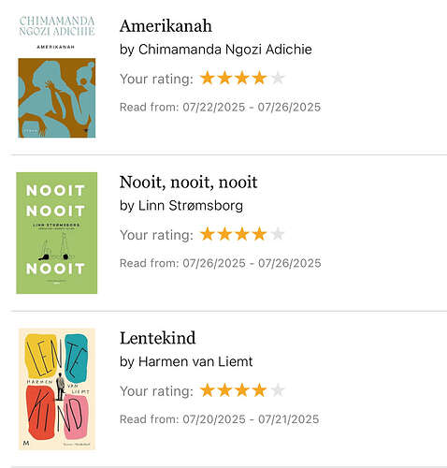Open the Lentekind title link
Image resolution: width=447 pixels, height=468 pixels.
point(158,338)
